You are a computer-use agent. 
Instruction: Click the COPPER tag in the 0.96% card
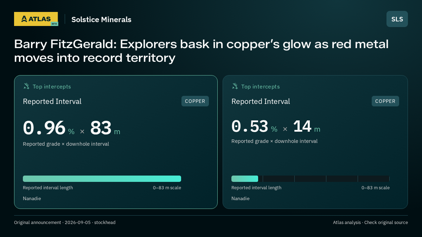click(x=195, y=101)
